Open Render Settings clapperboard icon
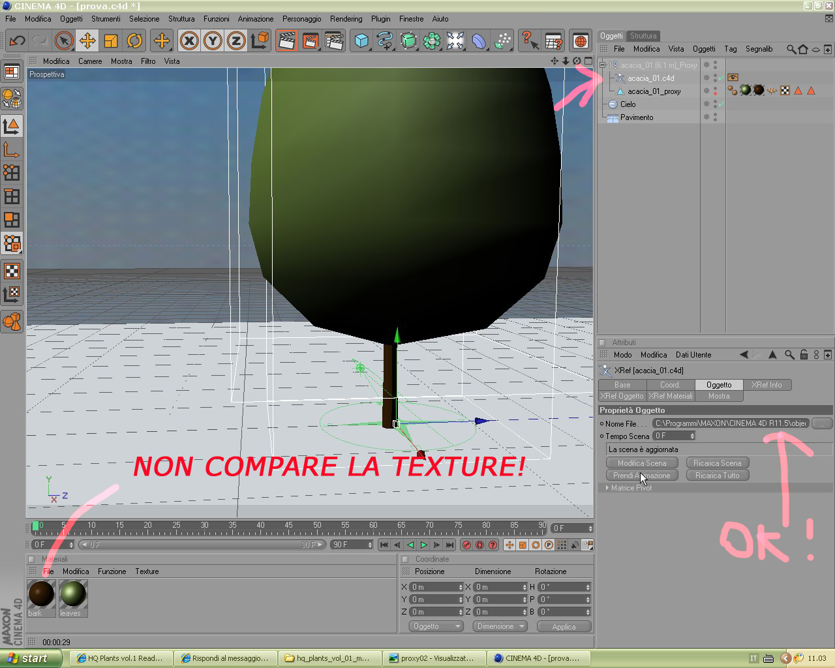The height and width of the screenshot is (668, 835). (334, 41)
